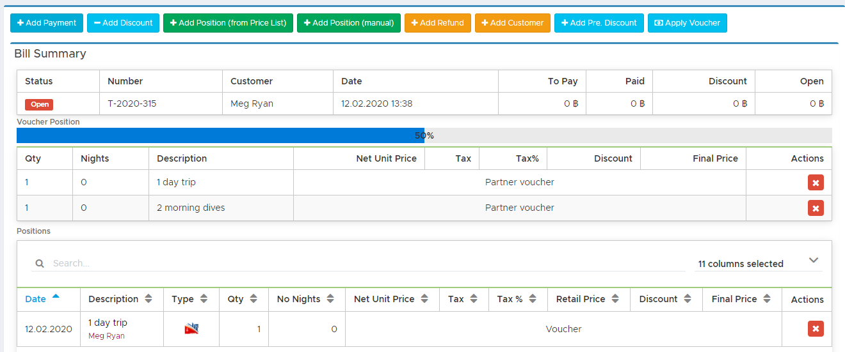
Task: Delete the 2 morning dives voucher position
Action: click(816, 208)
